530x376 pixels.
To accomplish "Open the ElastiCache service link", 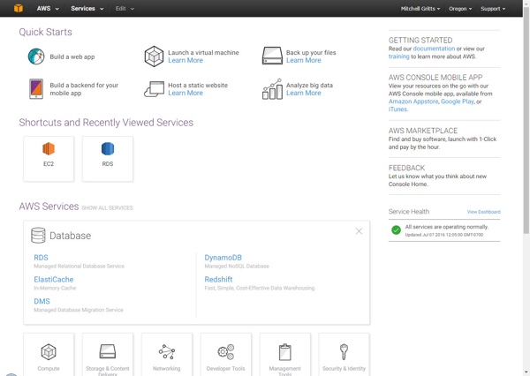I will coord(54,280).
